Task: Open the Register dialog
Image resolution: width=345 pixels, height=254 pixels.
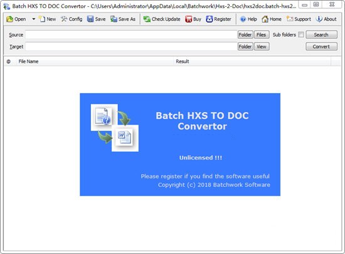Action: coord(219,19)
